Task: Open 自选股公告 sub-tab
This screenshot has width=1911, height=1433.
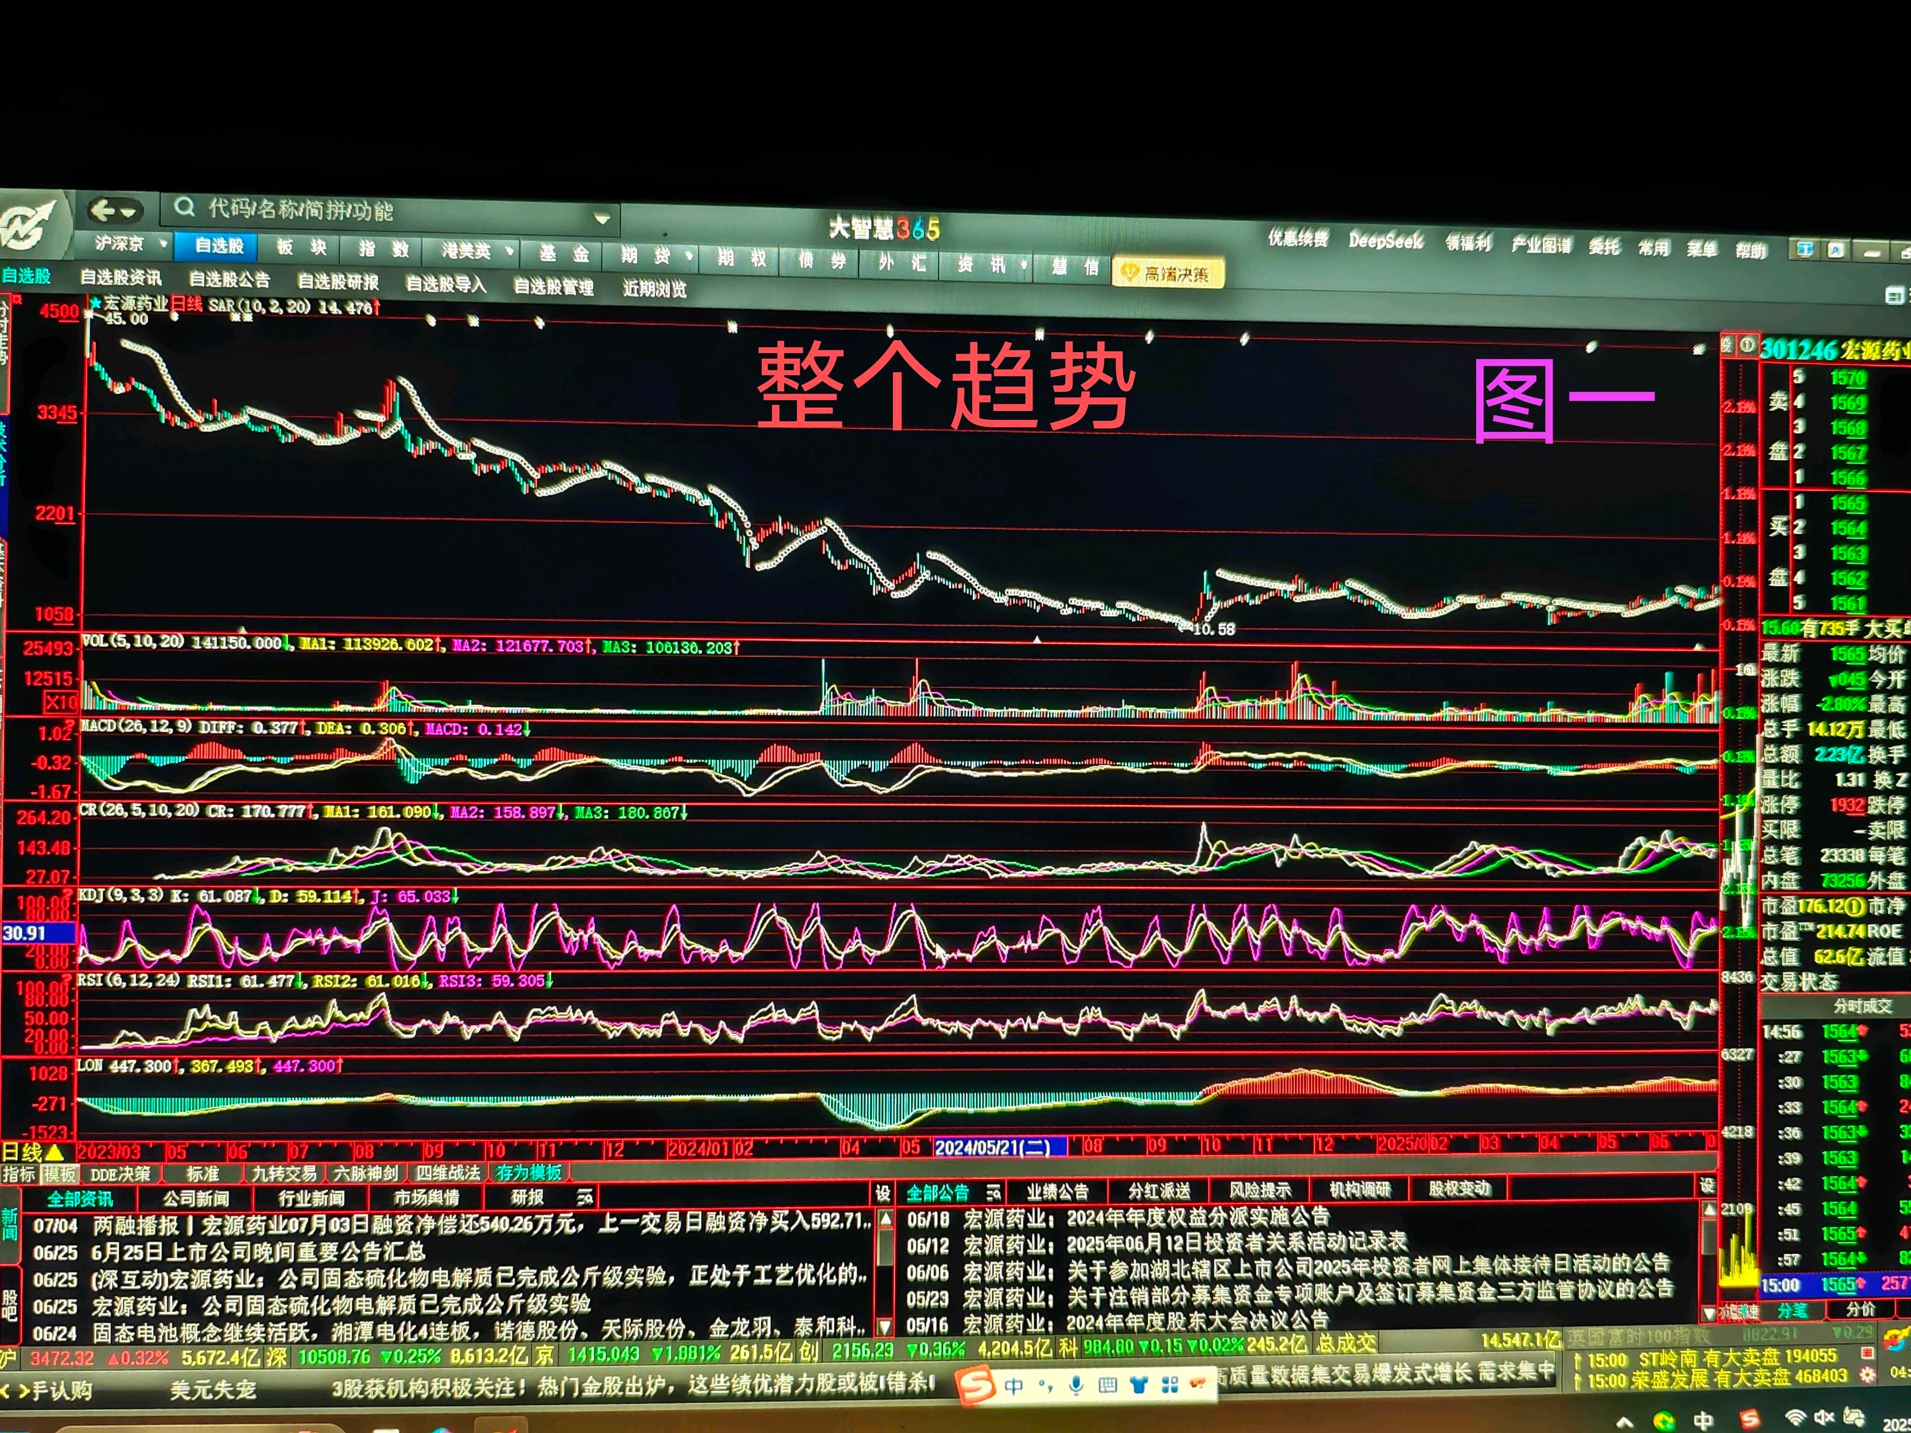Action: pos(229,280)
